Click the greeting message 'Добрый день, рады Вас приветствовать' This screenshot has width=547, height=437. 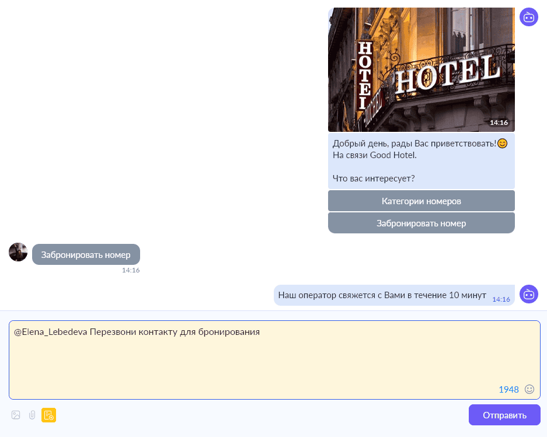coord(421,161)
